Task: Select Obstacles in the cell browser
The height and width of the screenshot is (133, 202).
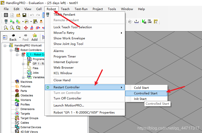Action: [27, 95]
